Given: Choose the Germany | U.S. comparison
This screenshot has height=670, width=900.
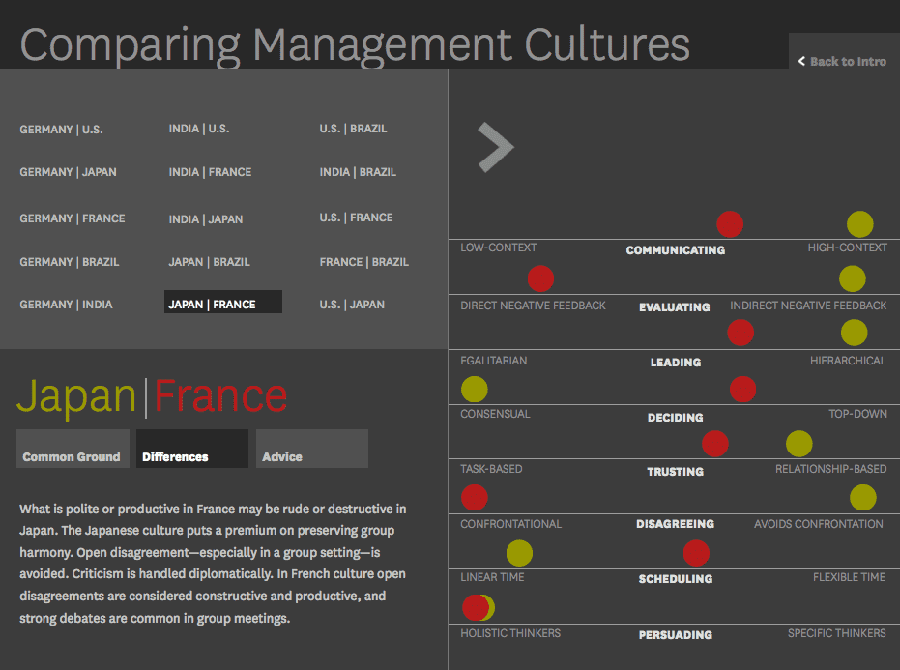Looking at the screenshot, I should pyautogui.click(x=60, y=130).
